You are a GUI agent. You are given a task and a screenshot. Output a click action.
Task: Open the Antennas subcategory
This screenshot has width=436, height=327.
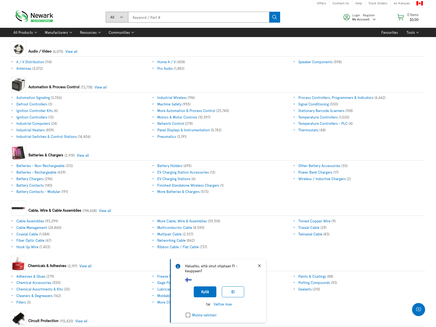point(24,68)
